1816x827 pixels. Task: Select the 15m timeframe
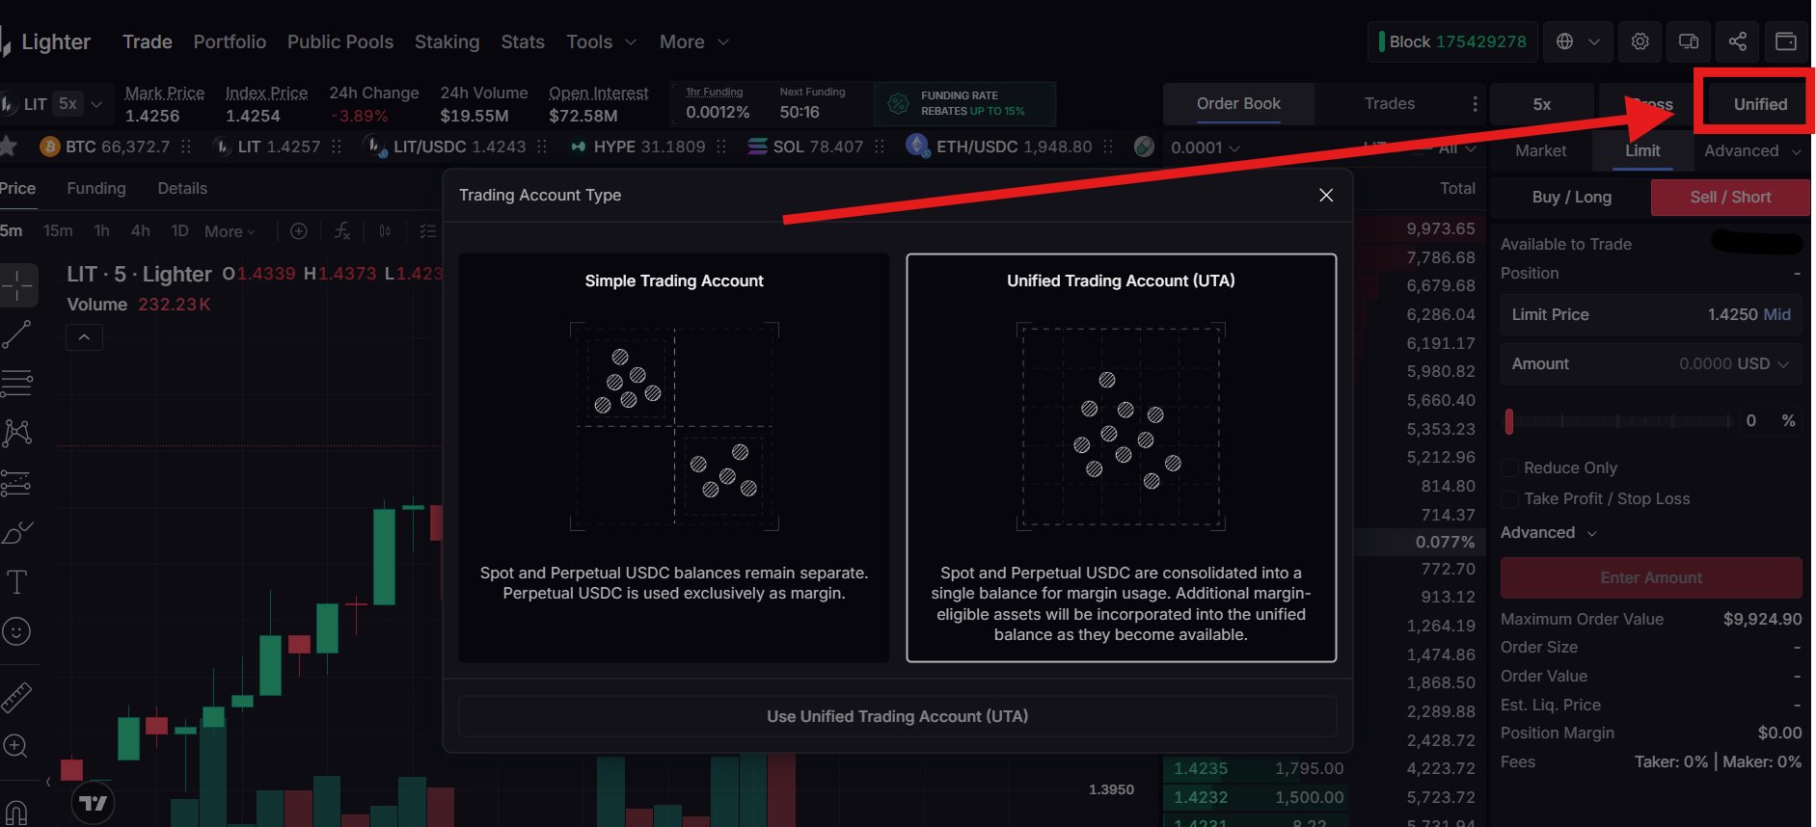click(58, 231)
